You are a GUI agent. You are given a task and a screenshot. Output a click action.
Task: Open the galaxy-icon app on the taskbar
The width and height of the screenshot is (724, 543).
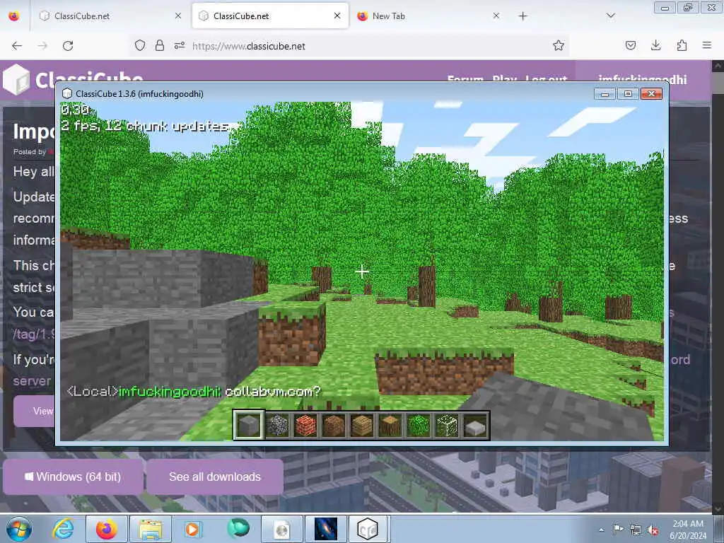(325, 529)
